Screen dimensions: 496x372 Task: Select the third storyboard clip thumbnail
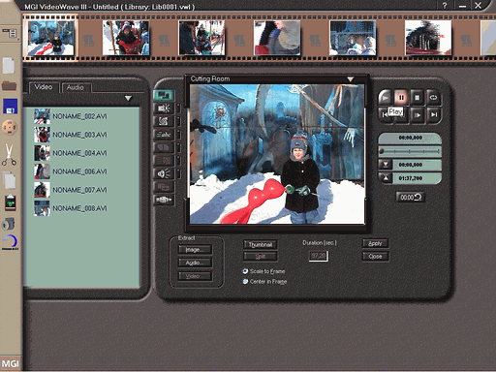point(201,38)
